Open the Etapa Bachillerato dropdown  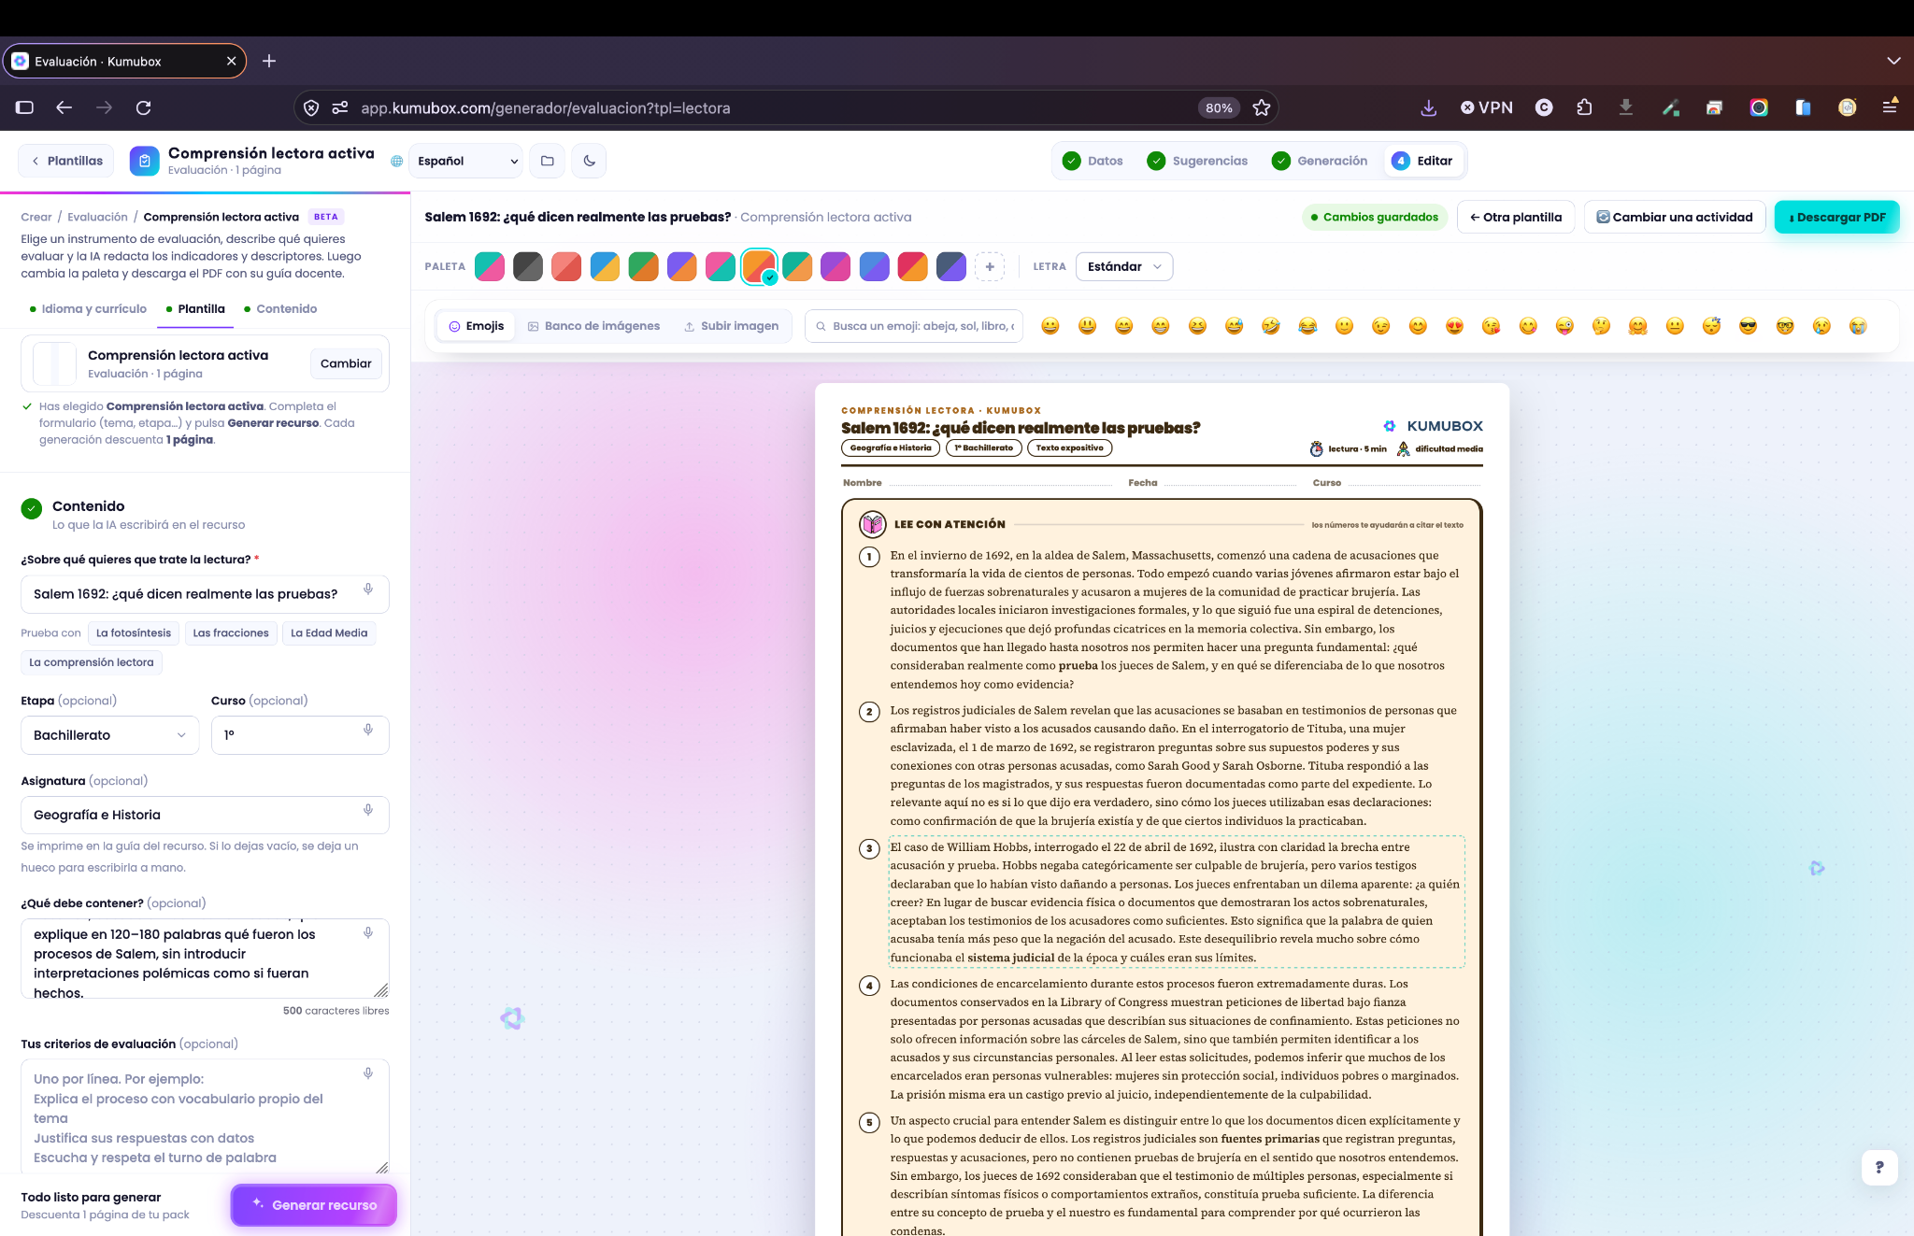tap(110, 735)
